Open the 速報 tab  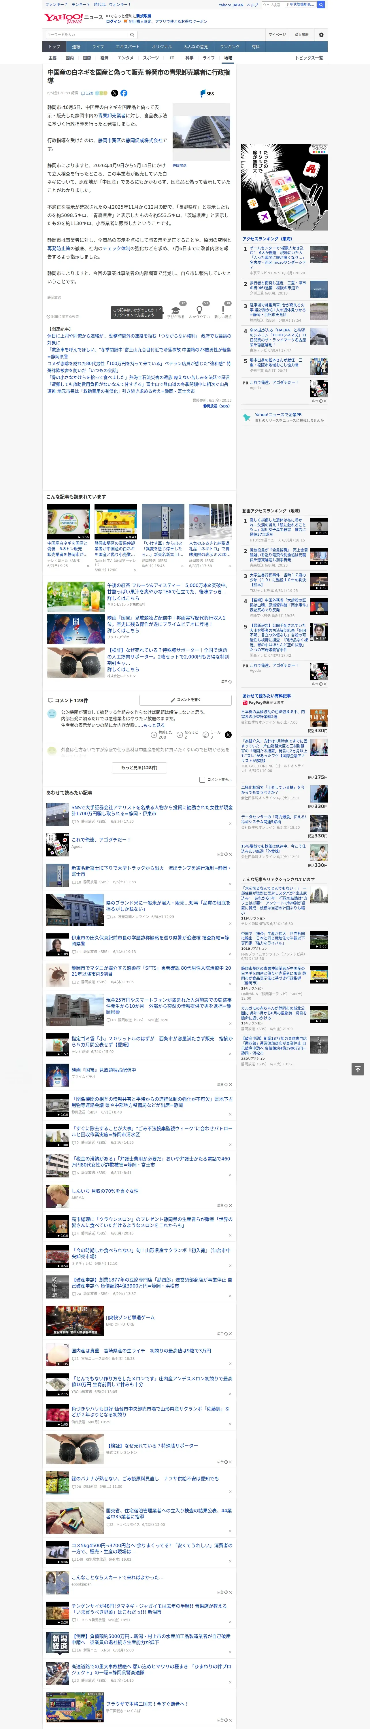point(76,47)
